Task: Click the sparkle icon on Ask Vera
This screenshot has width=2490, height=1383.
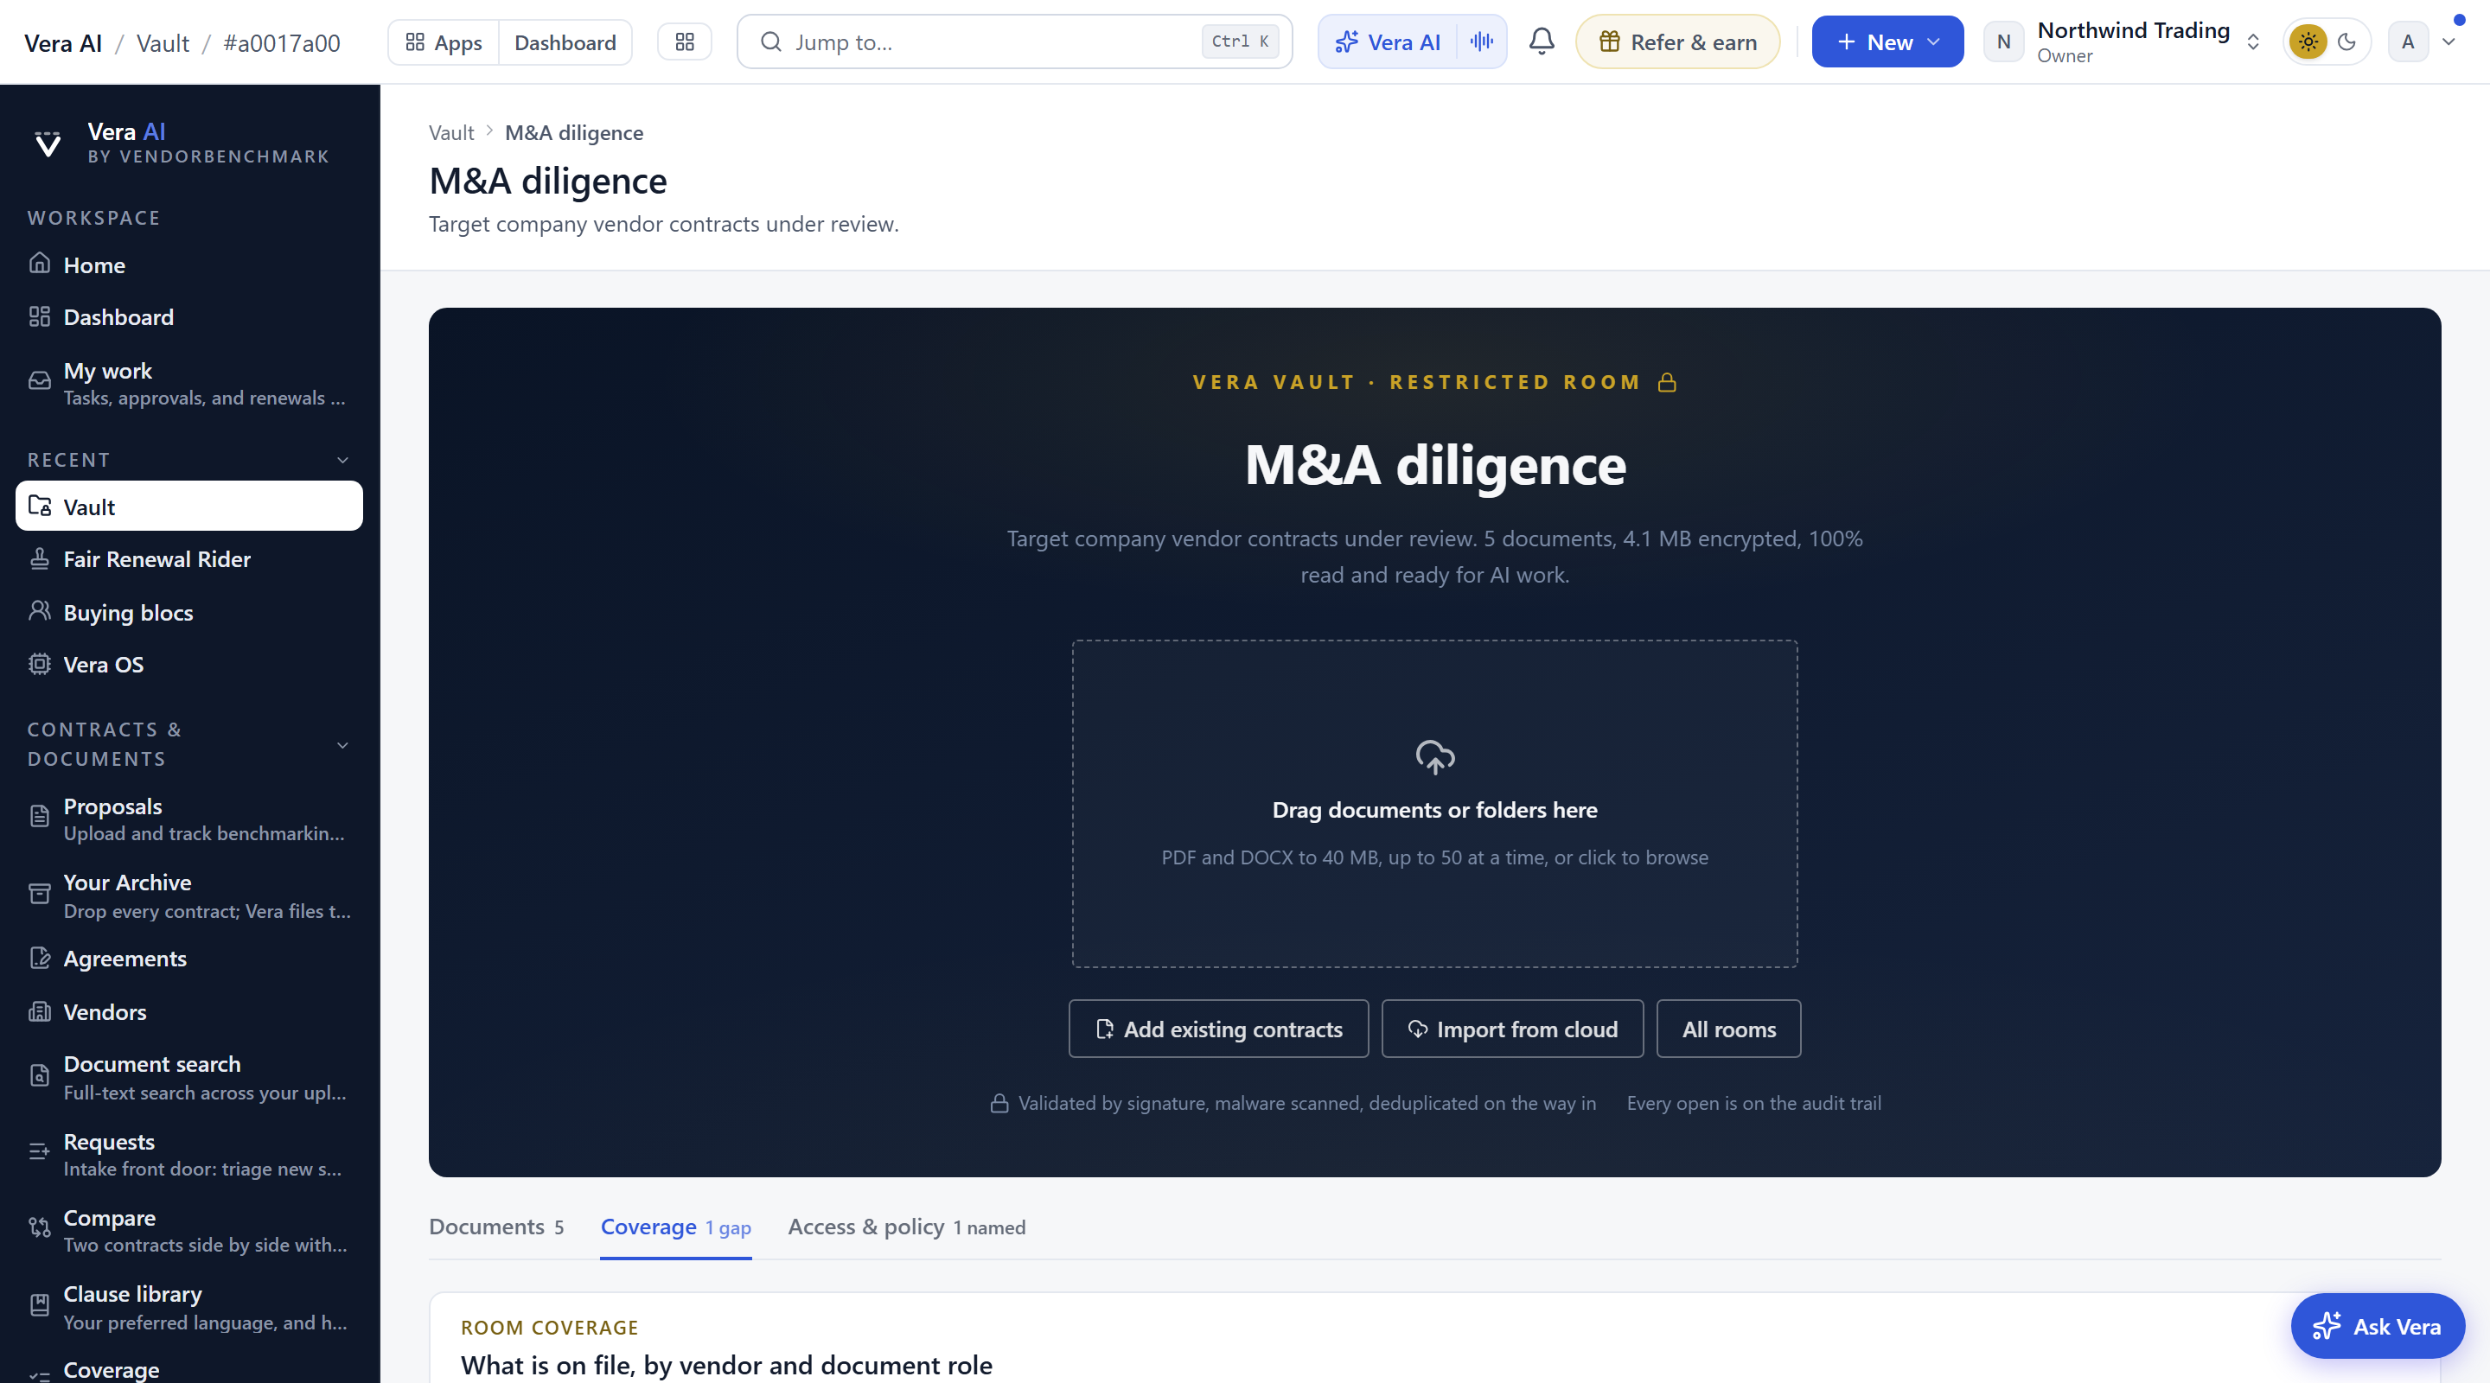Action: click(2327, 1326)
